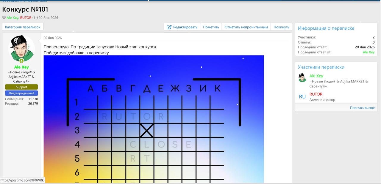Viewport: 381px width, 184px height.
Task: Click the Пометить button
Action: (x=211, y=27)
